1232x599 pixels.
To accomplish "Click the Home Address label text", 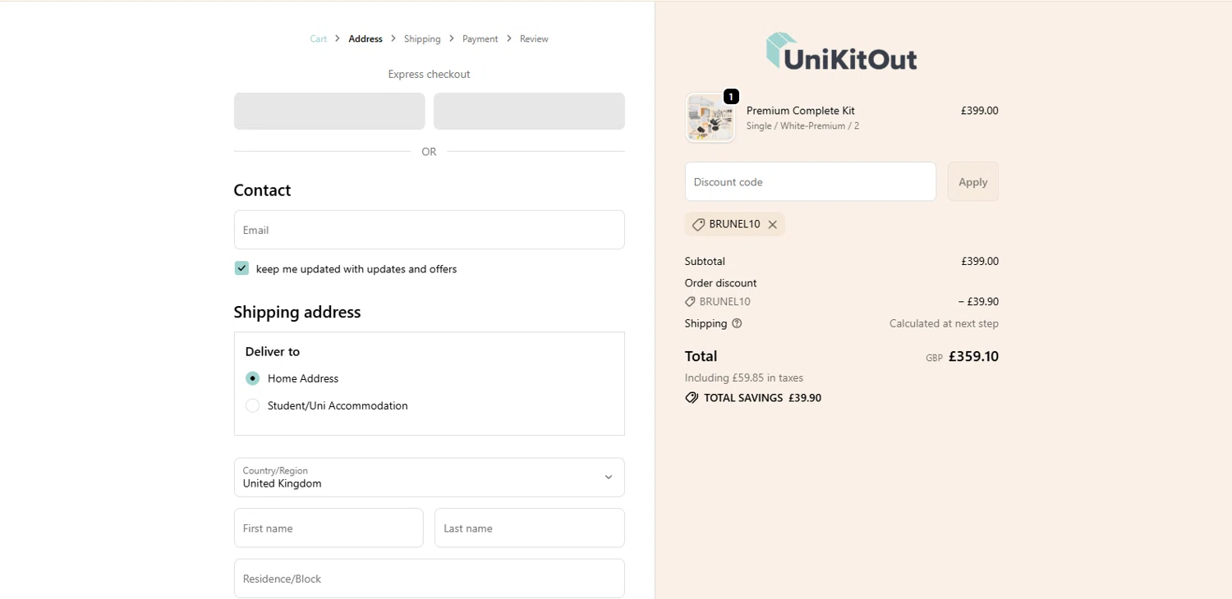I will point(303,378).
